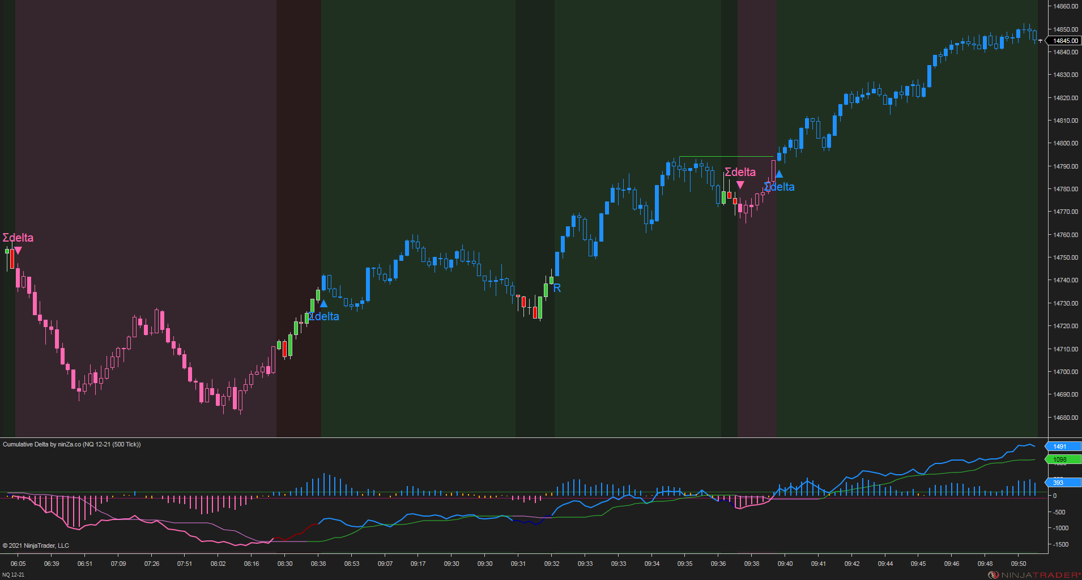Toggle the green resistance line above 09:36 candles

pyautogui.click(x=727, y=156)
